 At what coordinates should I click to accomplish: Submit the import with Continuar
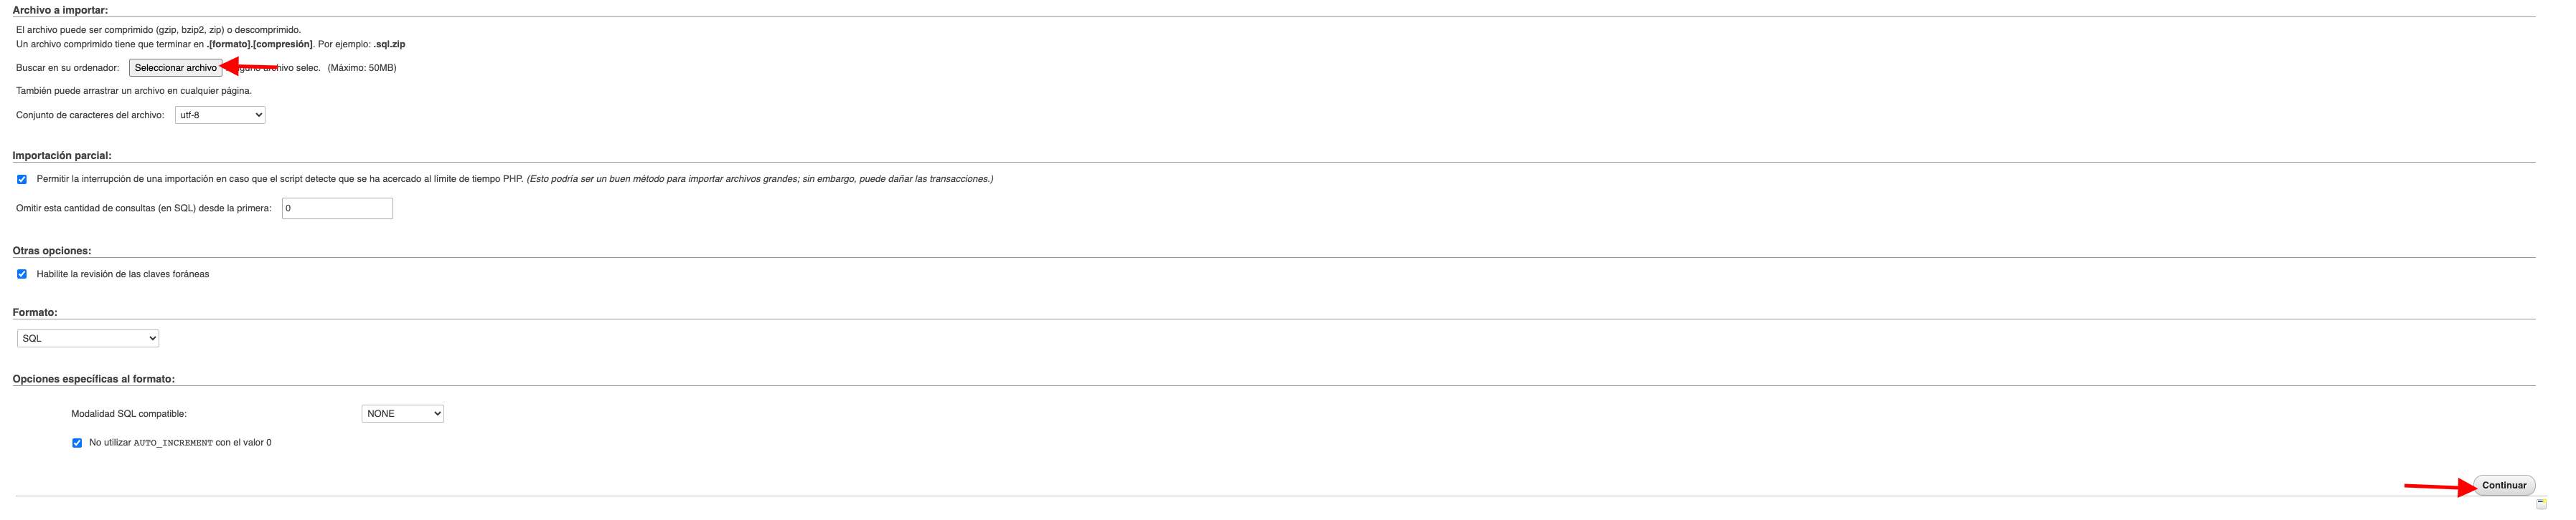[2504, 485]
